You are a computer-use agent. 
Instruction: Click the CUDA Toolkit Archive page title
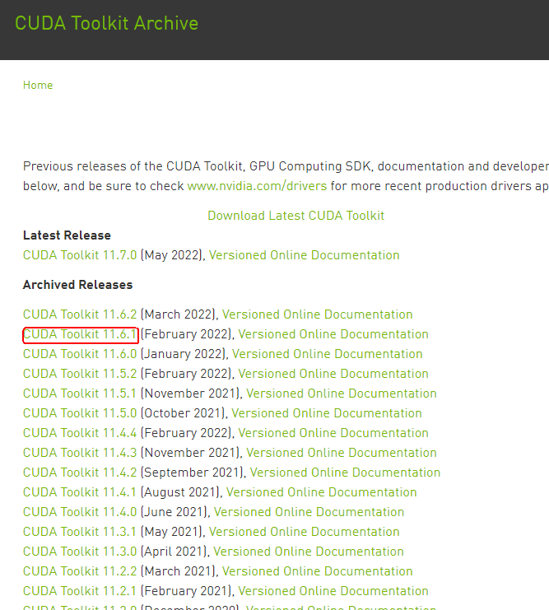tap(107, 23)
